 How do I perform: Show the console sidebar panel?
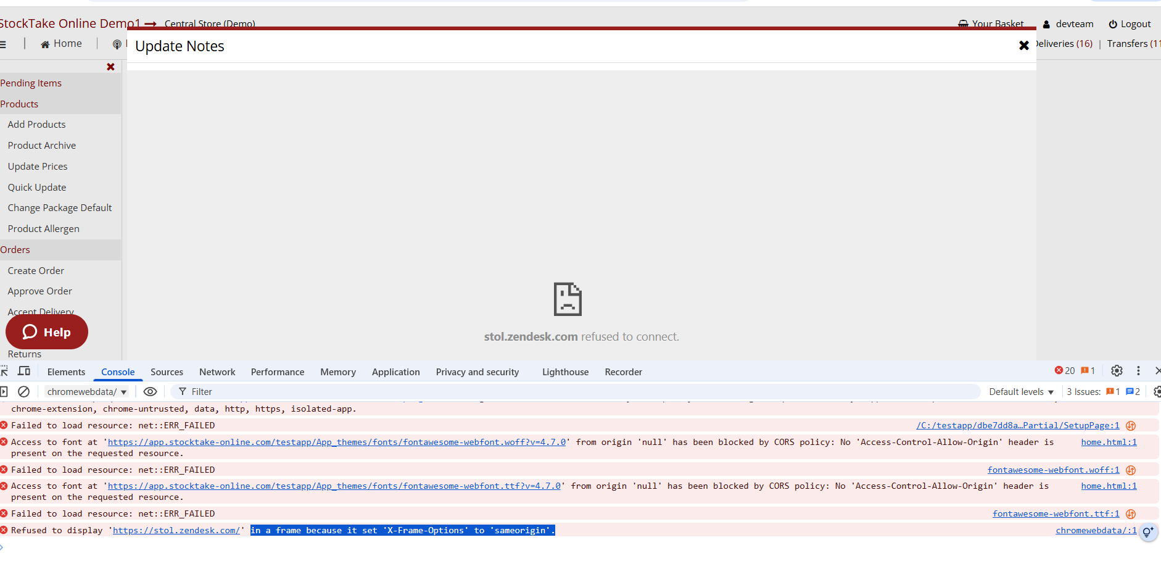5,391
